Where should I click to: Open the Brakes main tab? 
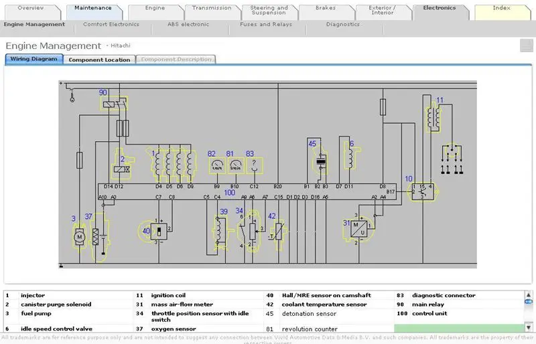(326, 9)
